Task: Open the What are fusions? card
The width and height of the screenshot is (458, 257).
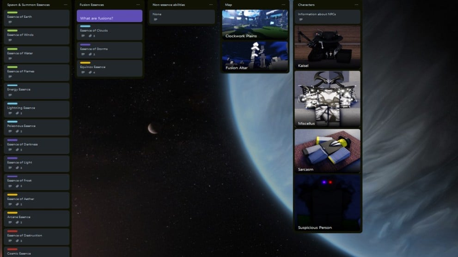Action: point(110,18)
